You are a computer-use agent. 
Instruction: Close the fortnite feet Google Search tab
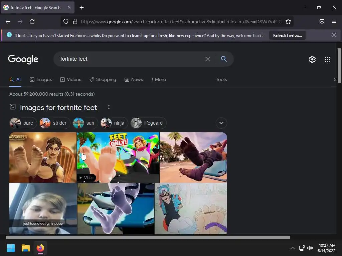click(69, 7)
